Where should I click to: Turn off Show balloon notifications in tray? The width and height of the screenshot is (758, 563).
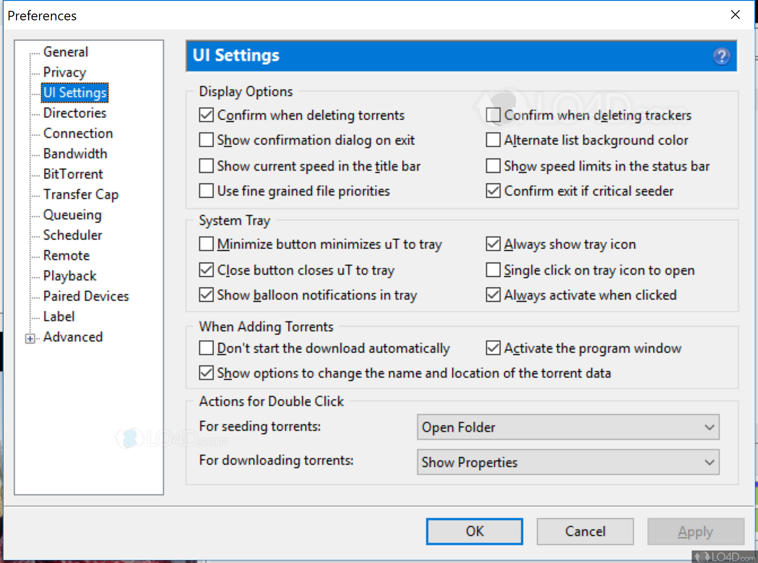pos(206,295)
